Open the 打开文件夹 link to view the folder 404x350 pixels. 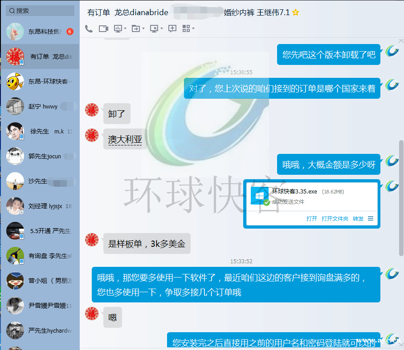[335, 218]
